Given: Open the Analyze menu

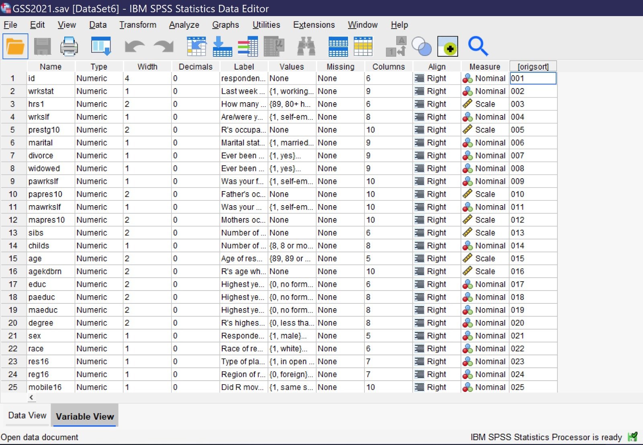Looking at the screenshot, I should pos(184,25).
